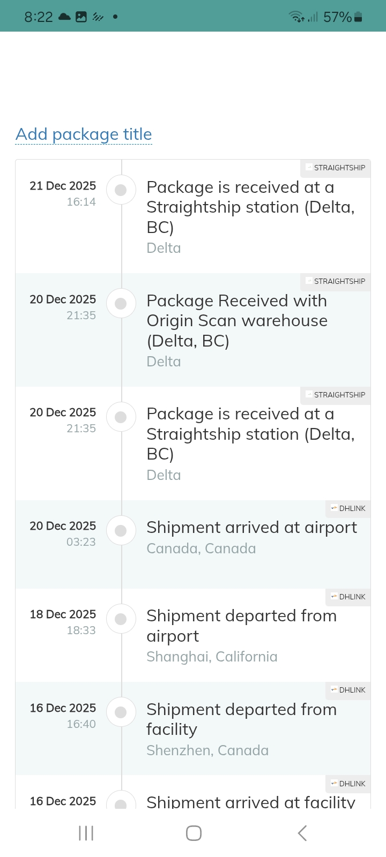The image size is (386, 857).
Task: Tap DHLINK badge on Shenzhen departure event
Action: [x=348, y=690]
